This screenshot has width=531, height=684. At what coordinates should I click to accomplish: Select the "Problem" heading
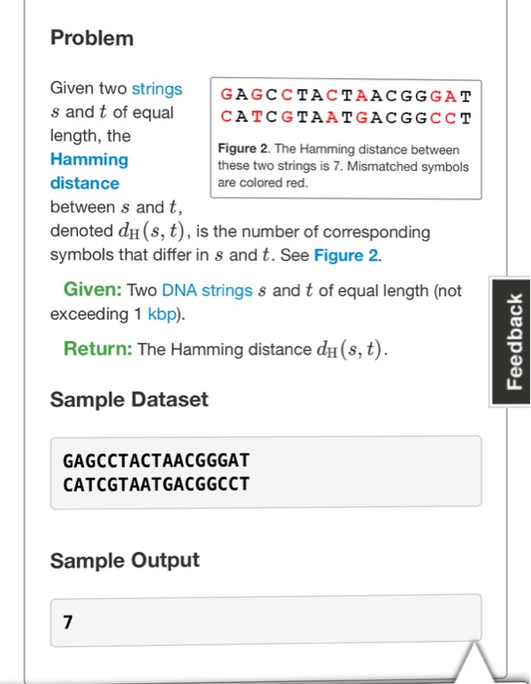pyautogui.click(x=92, y=38)
